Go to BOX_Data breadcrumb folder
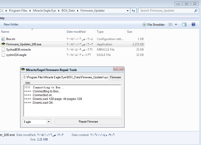The image size is (201, 145). pos(68,11)
